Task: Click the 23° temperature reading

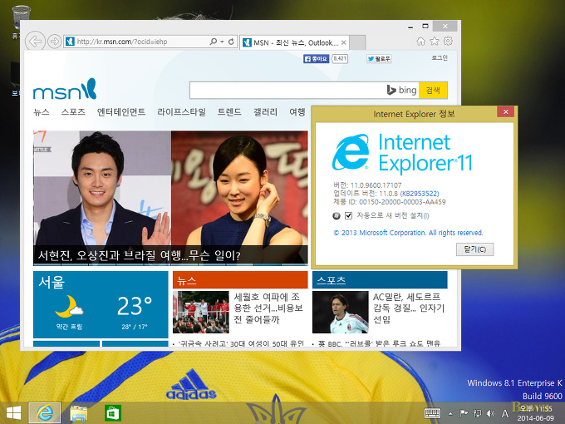Action: pyautogui.click(x=135, y=307)
